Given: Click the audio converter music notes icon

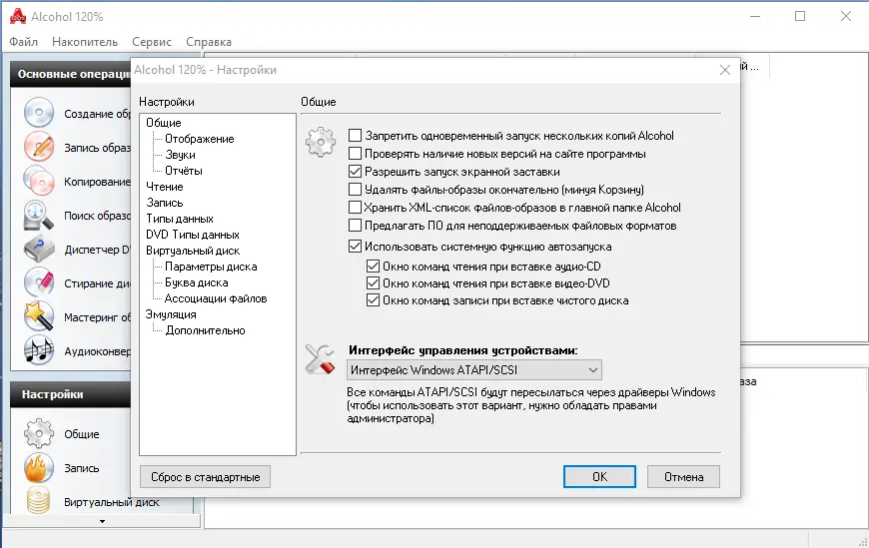Looking at the screenshot, I should (39, 350).
